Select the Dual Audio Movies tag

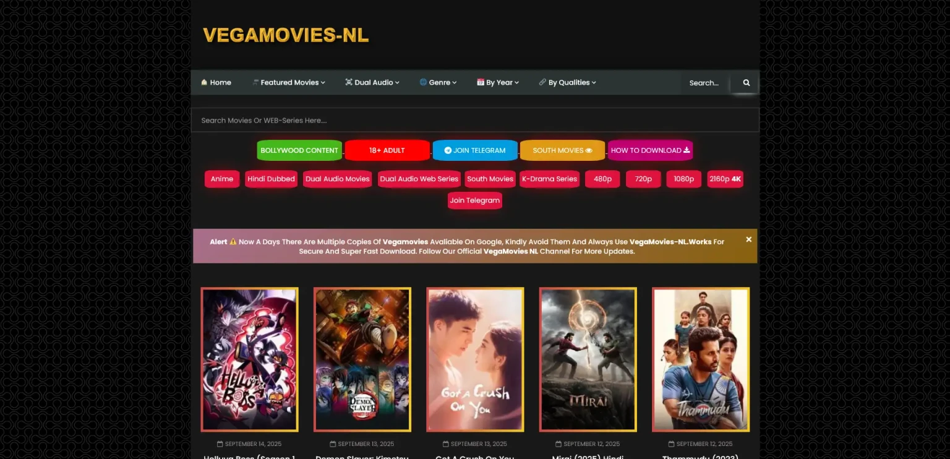338,179
